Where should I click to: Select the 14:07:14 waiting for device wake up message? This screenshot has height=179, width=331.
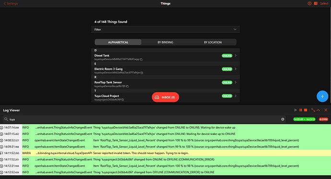click(x=164, y=128)
